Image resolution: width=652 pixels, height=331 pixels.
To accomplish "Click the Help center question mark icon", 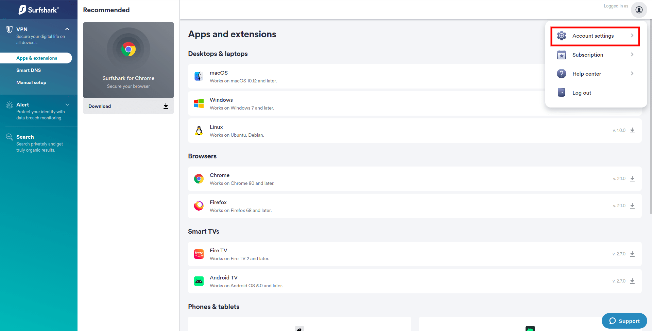I will 562,74.
